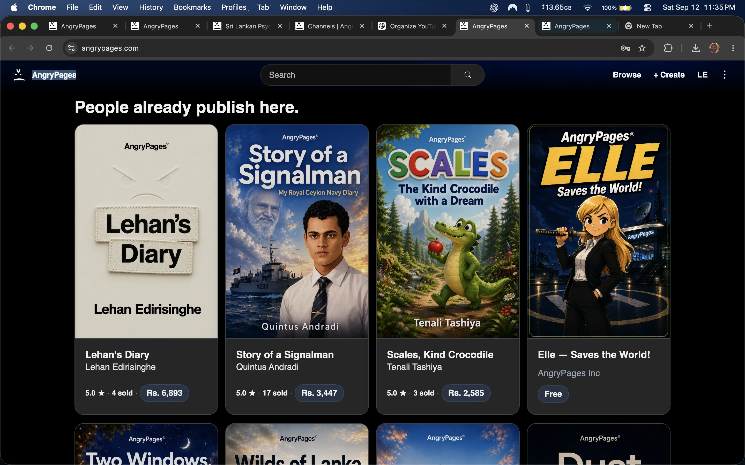Click the menu bar date and time
The height and width of the screenshot is (465, 745).
coord(698,7)
